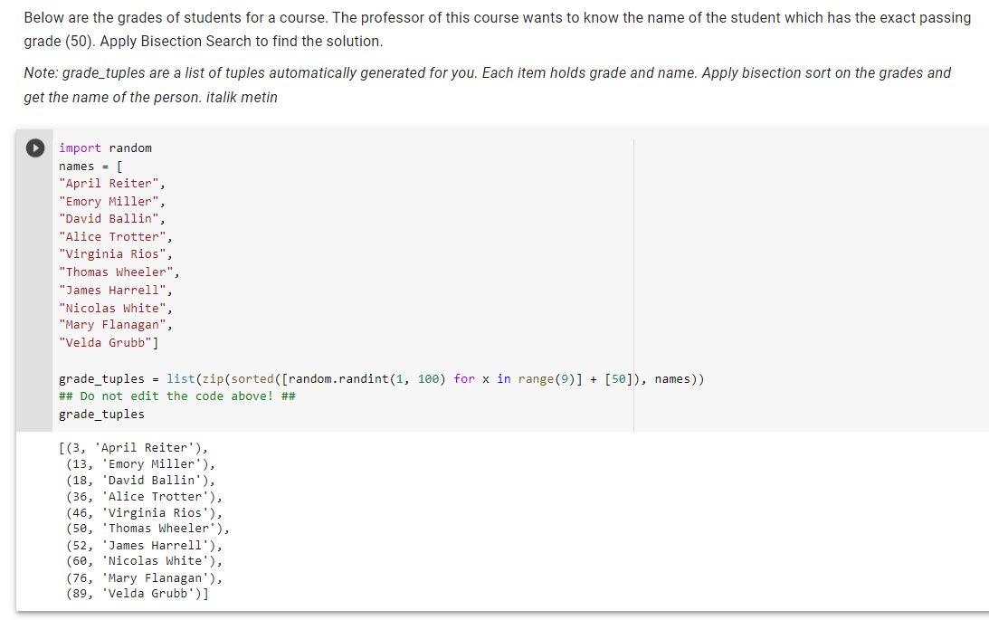Image resolution: width=989 pixels, height=620 pixels.
Task: Click the names list variable declaration
Action: pyautogui.click(x=91, y=166)
